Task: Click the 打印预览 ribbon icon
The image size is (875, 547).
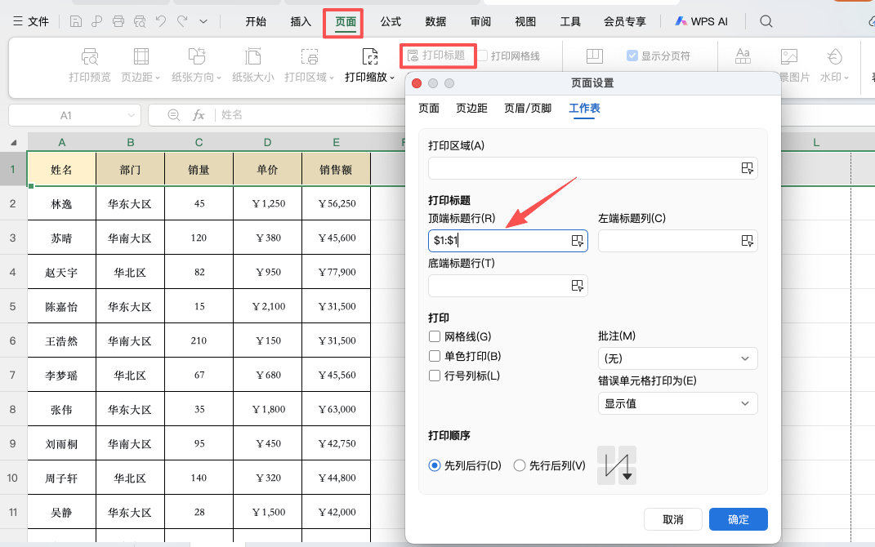Action: (89, 65)
